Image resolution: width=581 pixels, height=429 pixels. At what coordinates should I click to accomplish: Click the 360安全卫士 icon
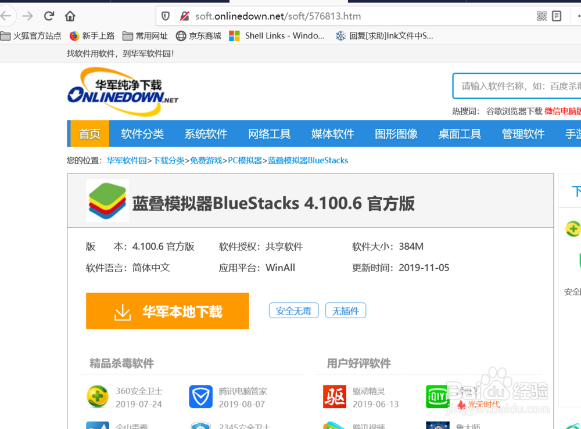coord(98,396)
